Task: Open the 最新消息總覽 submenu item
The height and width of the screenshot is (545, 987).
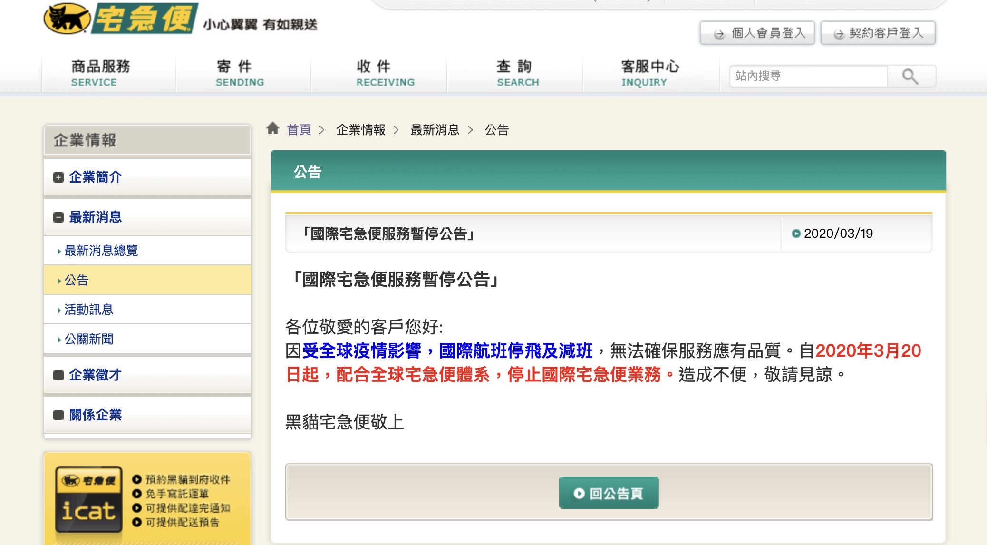Action: pyautogui.click(x=101, y=251)
